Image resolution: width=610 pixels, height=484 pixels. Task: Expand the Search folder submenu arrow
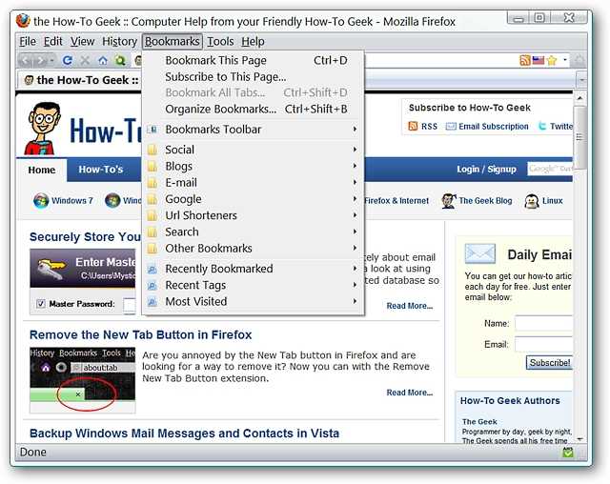355,232
